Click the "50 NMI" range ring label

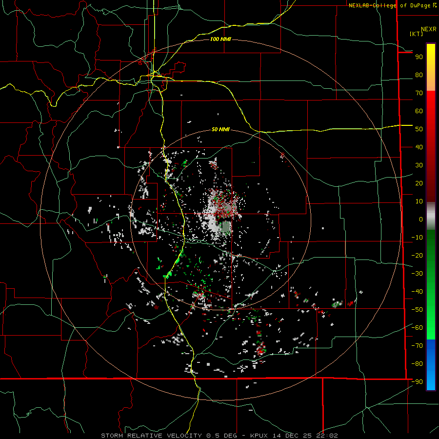pyautogui.click(x=220, y=129)
